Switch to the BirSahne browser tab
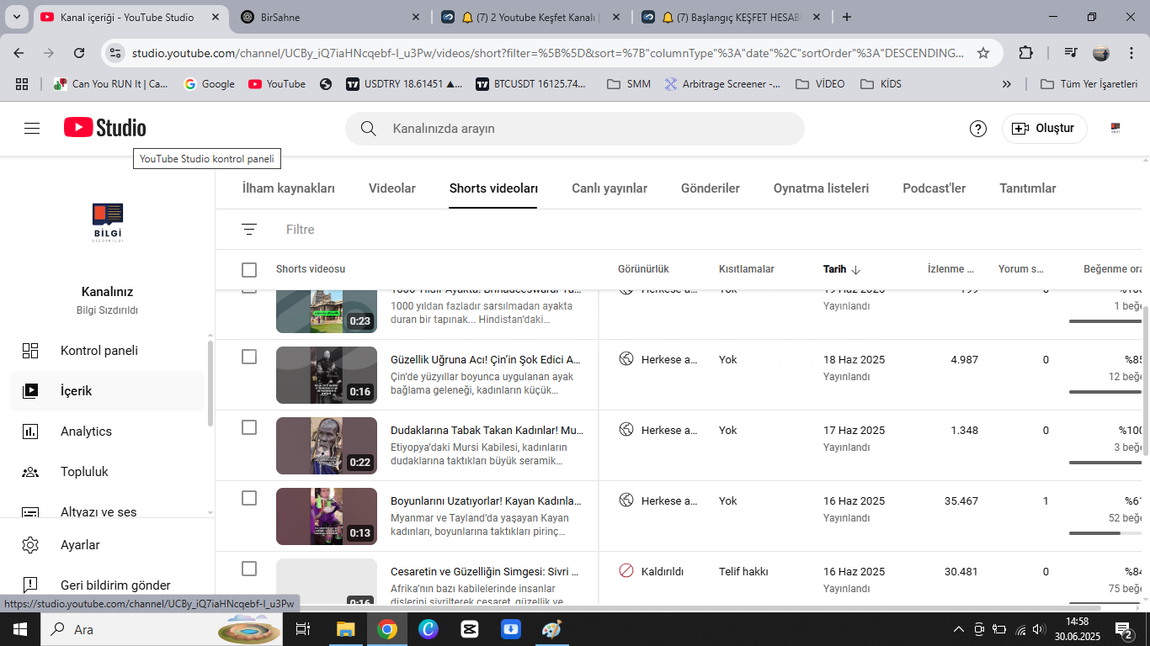Image resolution: width=1150 pixels, height=646 pixels. [331, 17]
